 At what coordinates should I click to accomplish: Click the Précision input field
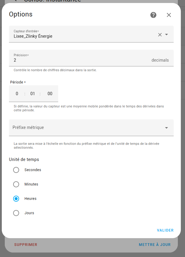pos(81,60)
